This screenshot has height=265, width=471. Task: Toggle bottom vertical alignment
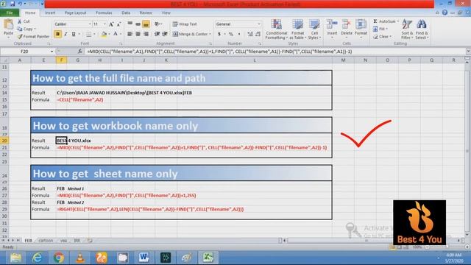146,24
